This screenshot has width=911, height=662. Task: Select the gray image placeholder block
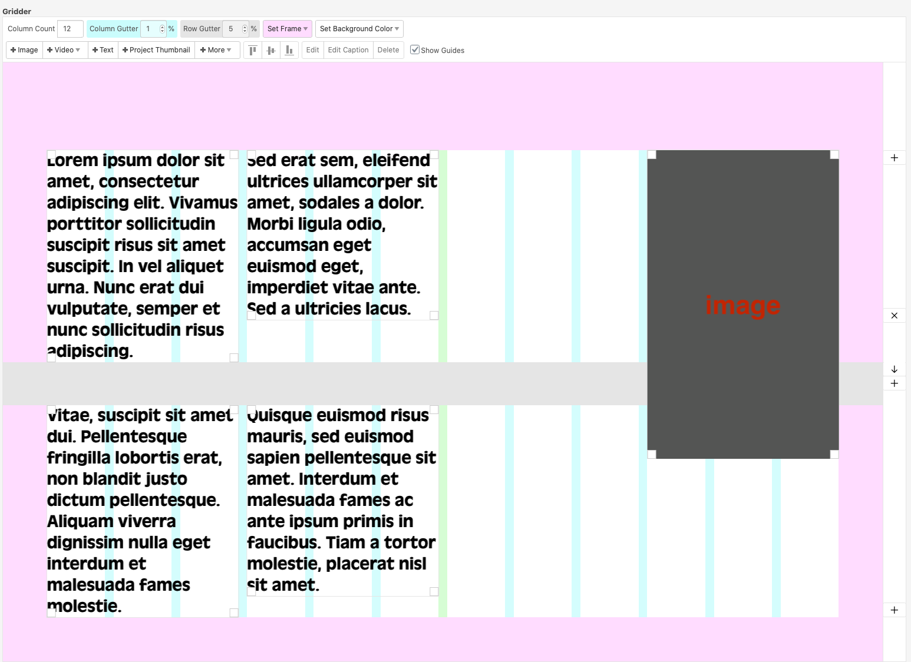pos(742,236)
